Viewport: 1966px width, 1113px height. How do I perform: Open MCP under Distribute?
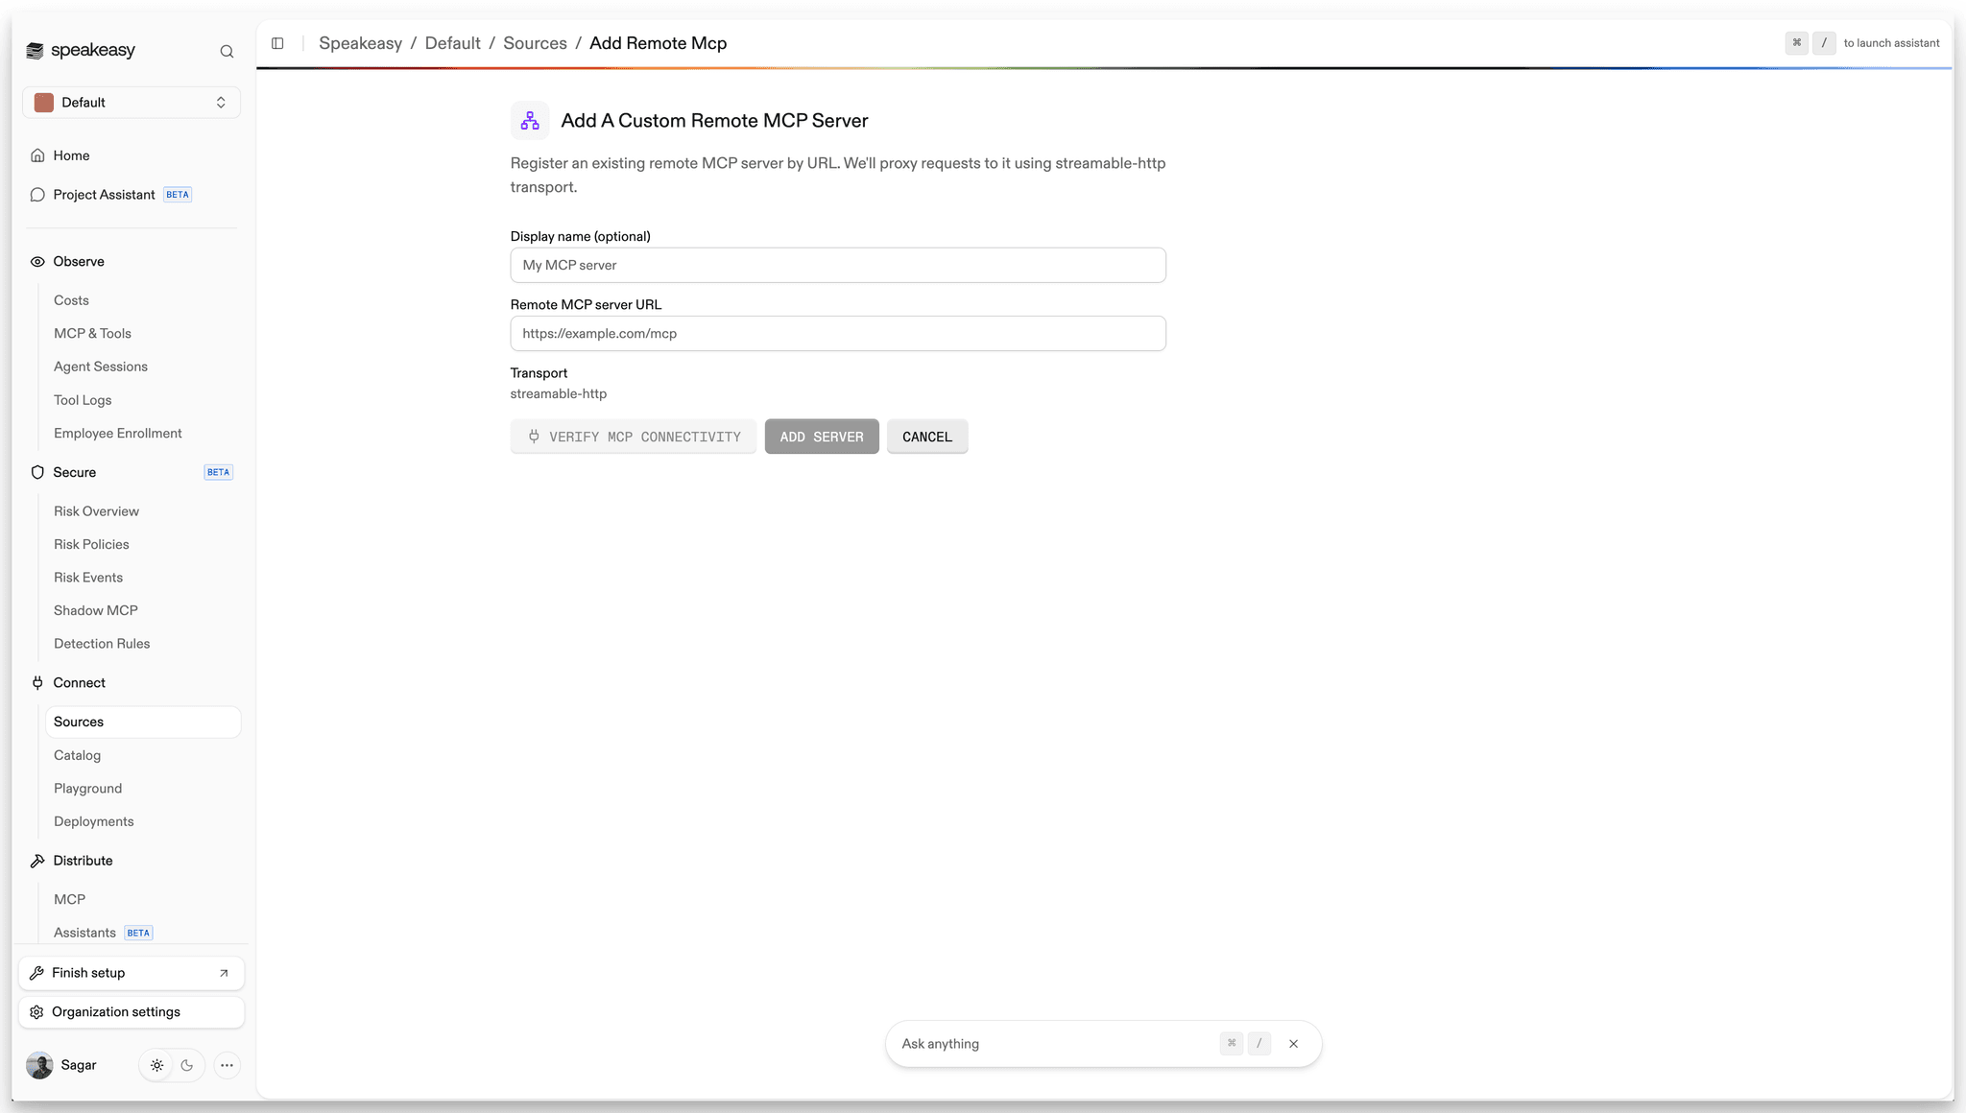coord(69,899)
